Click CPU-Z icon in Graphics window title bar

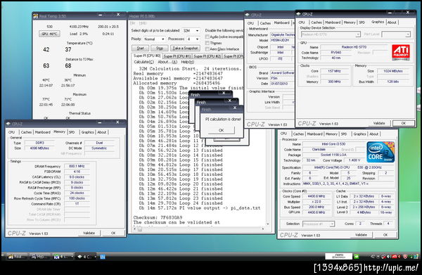298,14
